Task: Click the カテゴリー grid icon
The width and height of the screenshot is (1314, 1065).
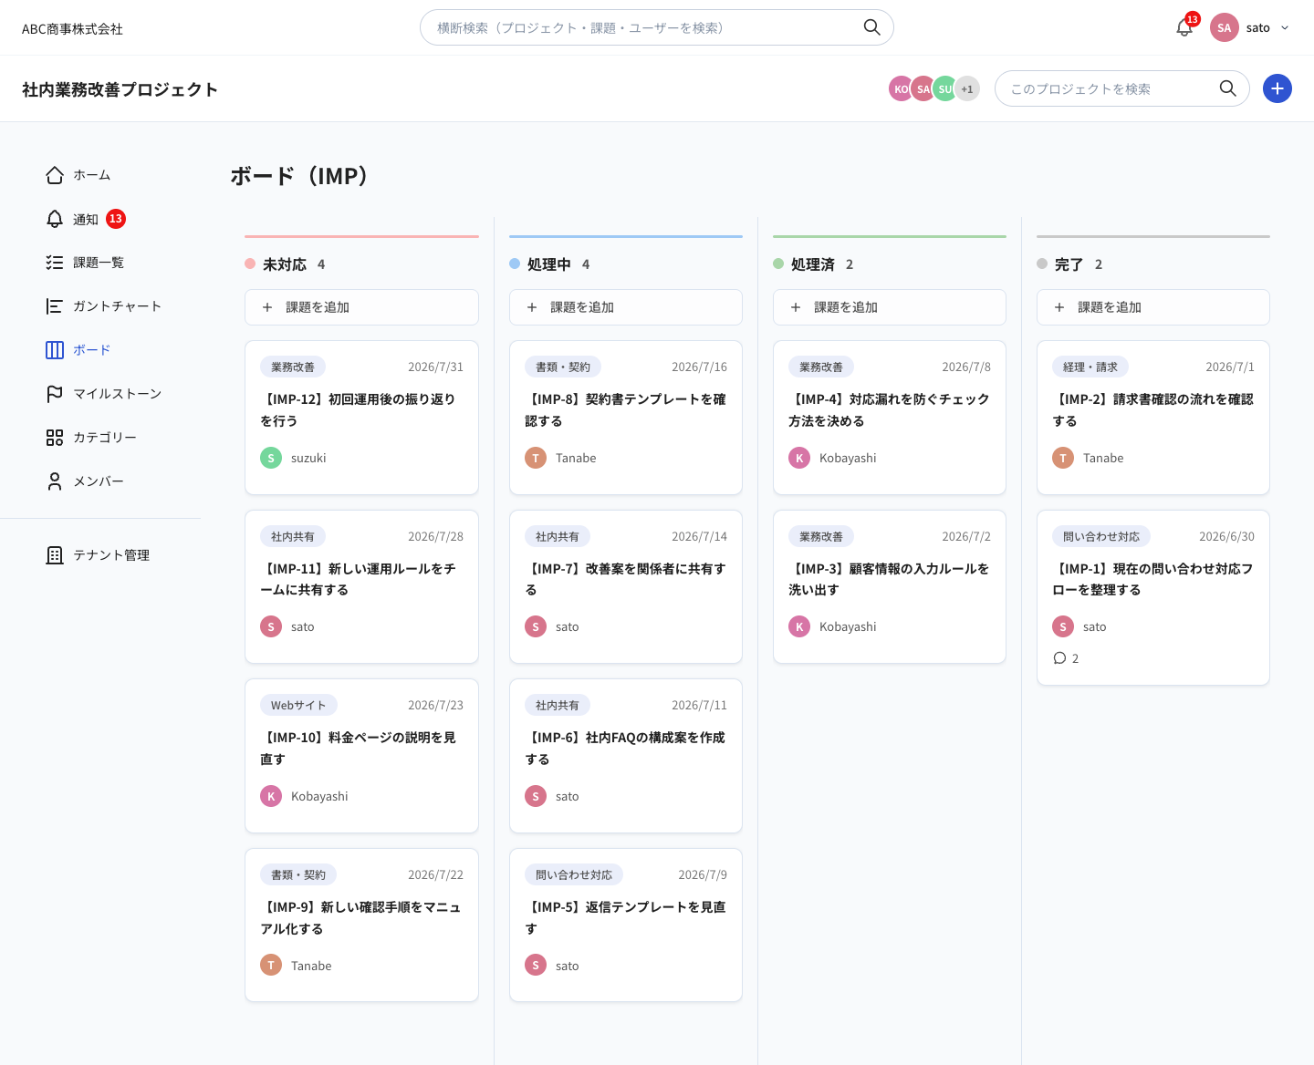Action: [x=55, y=438]
